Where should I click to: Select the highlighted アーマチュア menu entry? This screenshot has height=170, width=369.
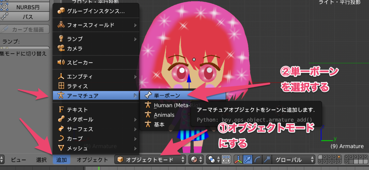[96, 96]
